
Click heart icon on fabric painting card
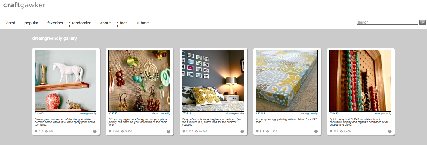[316, 132]
